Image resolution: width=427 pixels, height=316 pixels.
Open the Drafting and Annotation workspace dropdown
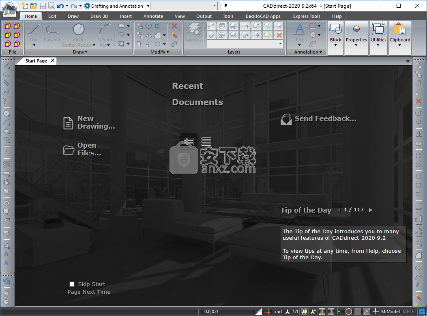pyautogui.click(x=148, y=6)
